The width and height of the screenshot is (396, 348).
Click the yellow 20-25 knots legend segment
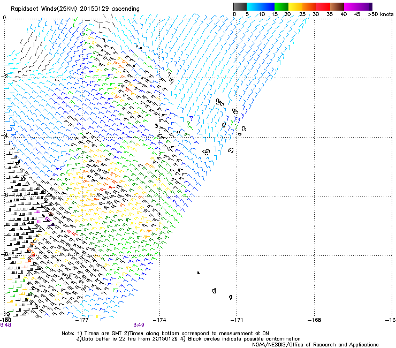point(295,6)
